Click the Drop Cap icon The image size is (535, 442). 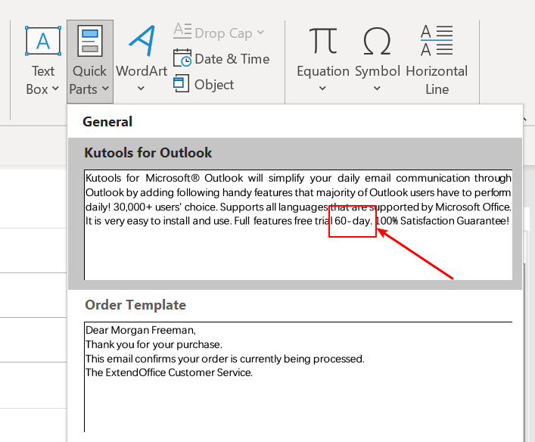(182, 31)
